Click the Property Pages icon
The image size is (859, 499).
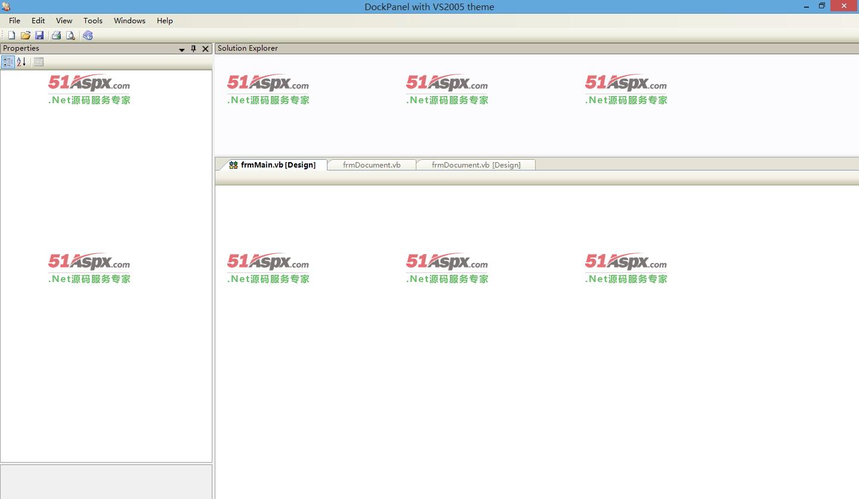[x=39, y=61]
